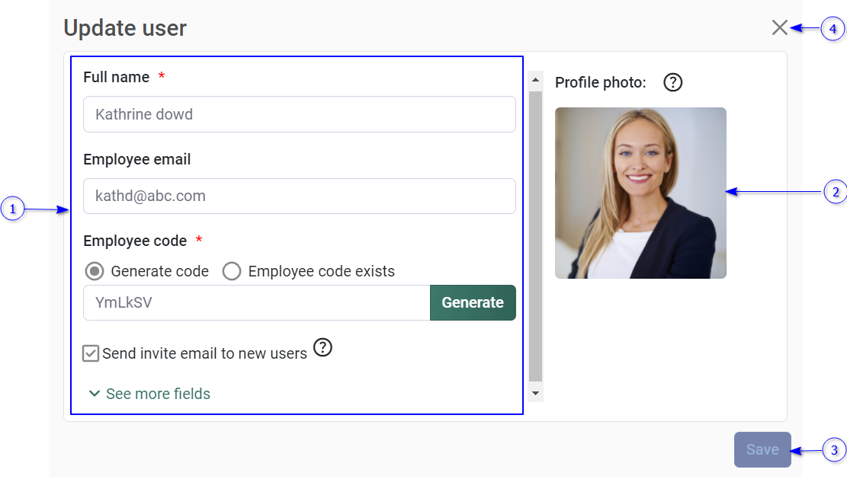This screenshot has width=847, height=479.
Task: Click the scrollbar down arrow
Action: coord(535,393)
